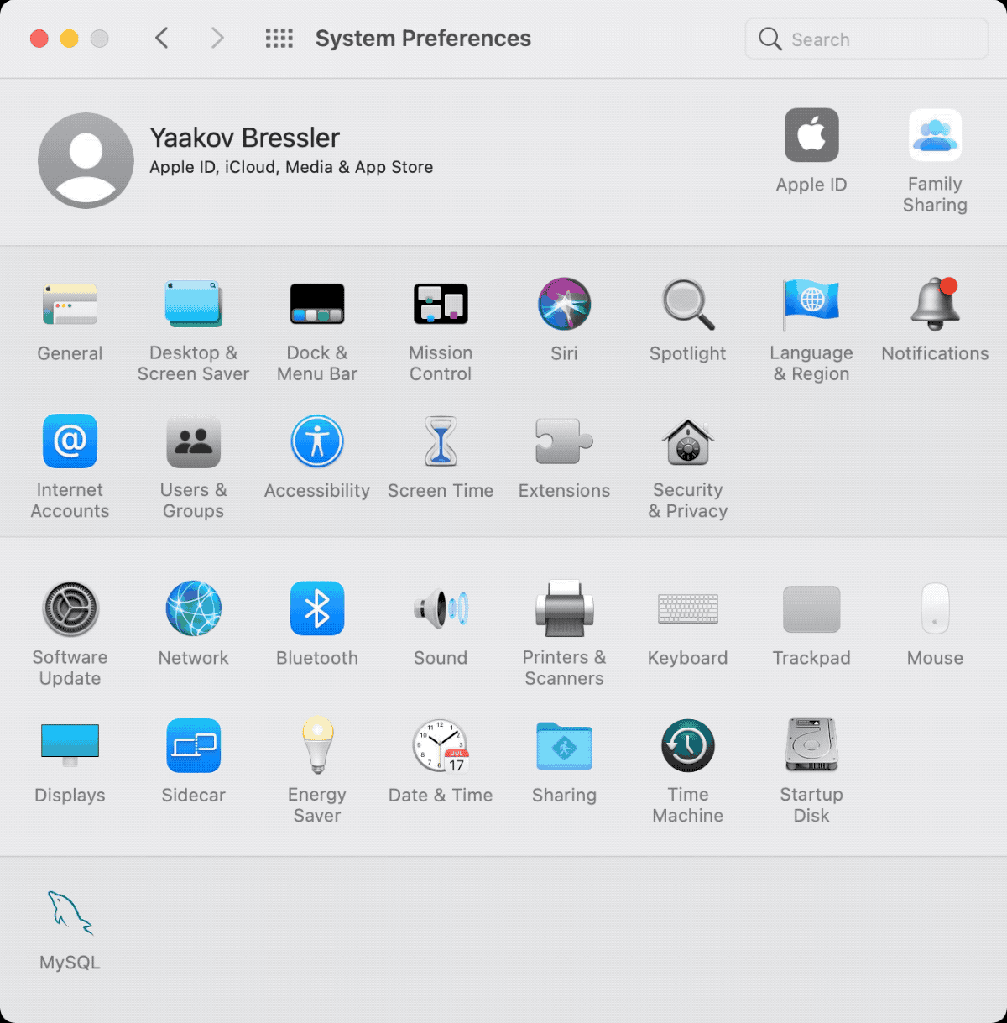The image size is (1007, 1023).
Task: Go forward with the right chevron
Action: [x=217, y=38]
